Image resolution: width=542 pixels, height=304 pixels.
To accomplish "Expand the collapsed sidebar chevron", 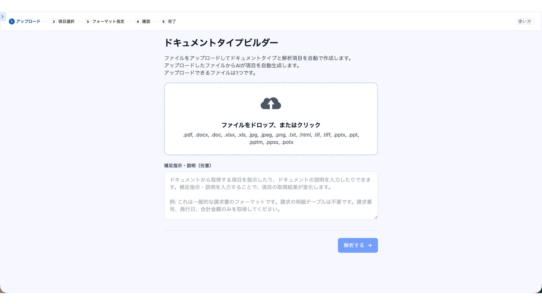I will coord(3,17).
